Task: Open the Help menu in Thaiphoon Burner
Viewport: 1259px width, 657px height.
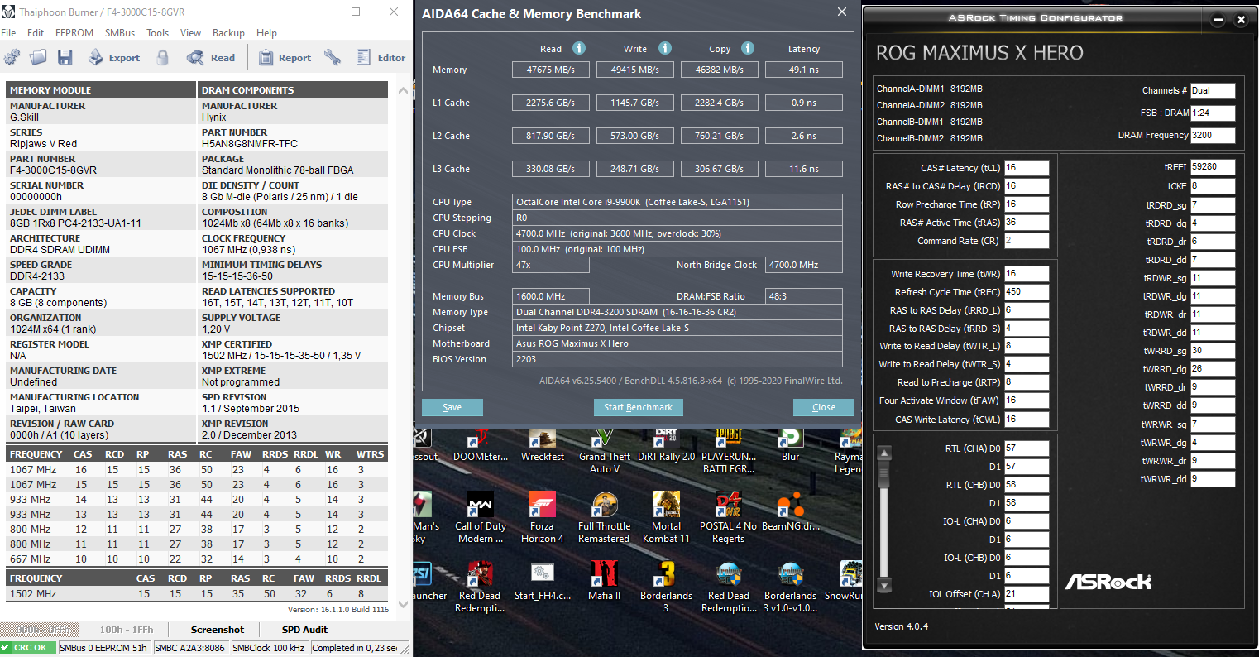Action: point(266,33)
